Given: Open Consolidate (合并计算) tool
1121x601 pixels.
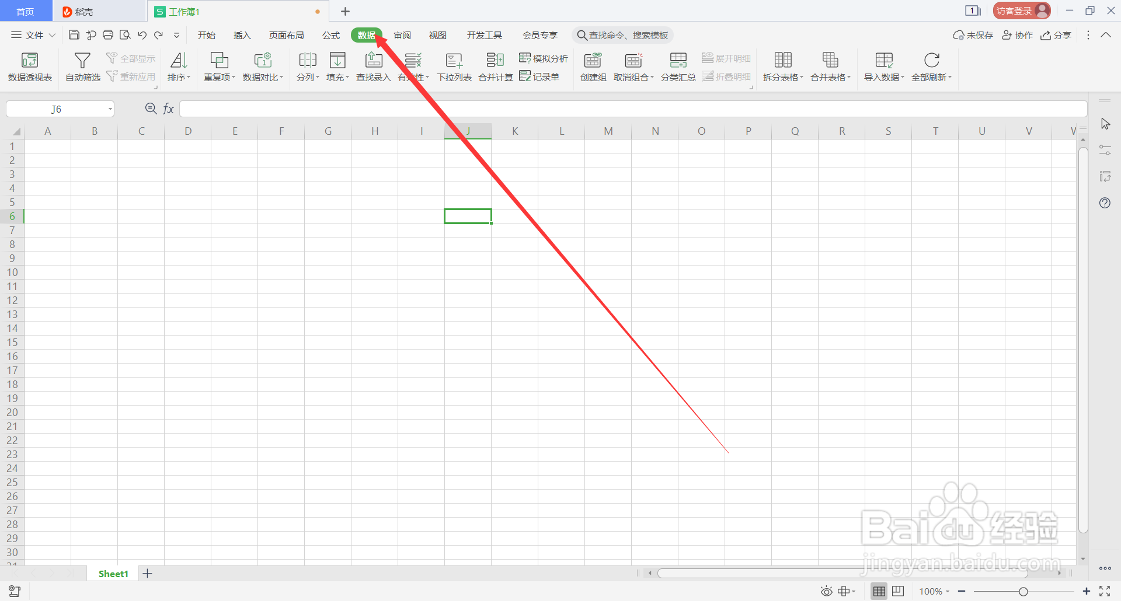Looking at the screenshot, I should point(495,67).
